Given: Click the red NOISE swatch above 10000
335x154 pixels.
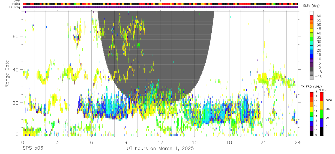Looking at the screenshot, I should tap(321, 97).
